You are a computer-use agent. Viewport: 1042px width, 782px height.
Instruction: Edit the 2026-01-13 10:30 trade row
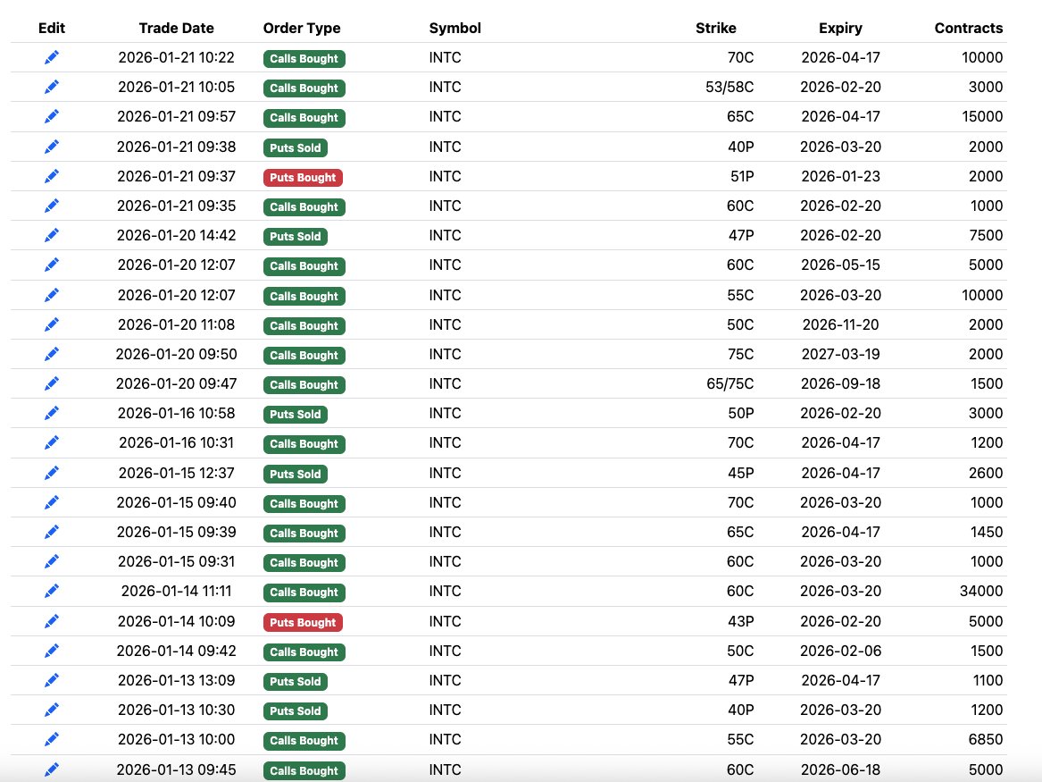pos(51,710)
